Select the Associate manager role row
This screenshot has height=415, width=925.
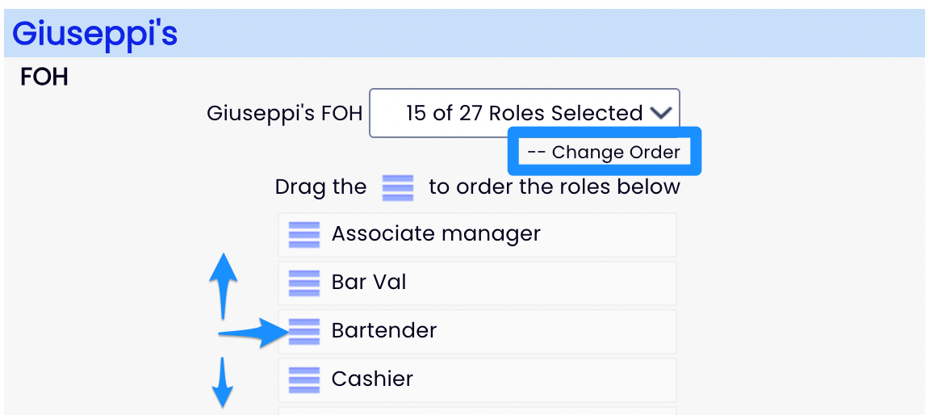(x=436, y=235)
